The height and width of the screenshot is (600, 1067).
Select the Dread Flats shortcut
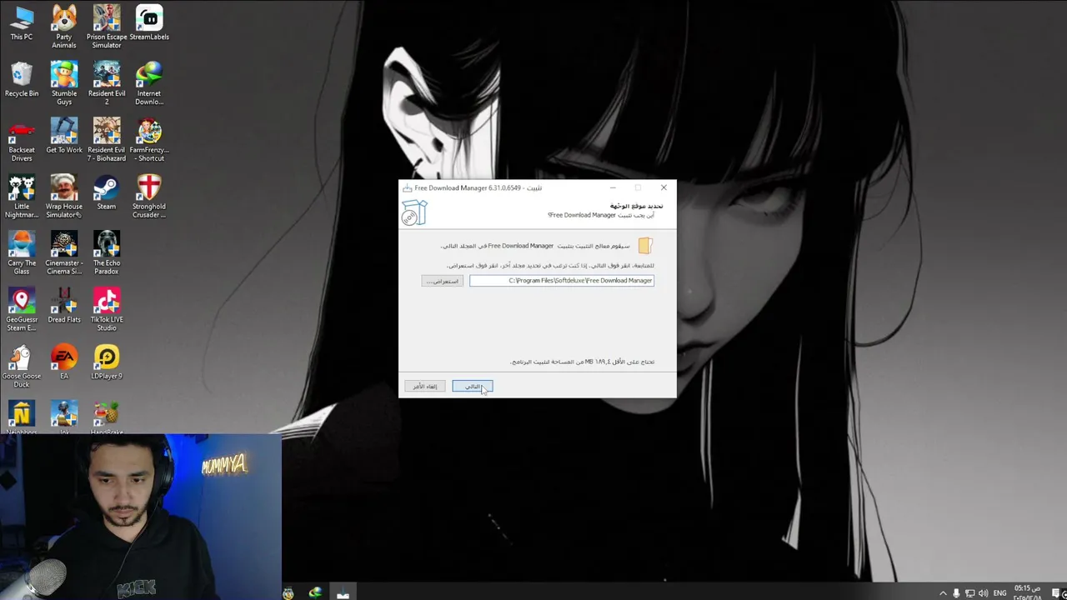[x=64, y=307]
